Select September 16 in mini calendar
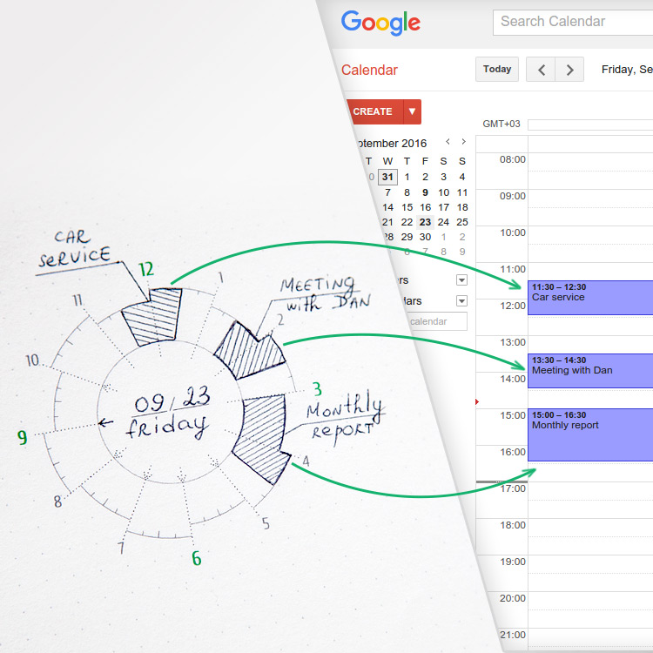This screenshot has width=653, height=653. 425,207
